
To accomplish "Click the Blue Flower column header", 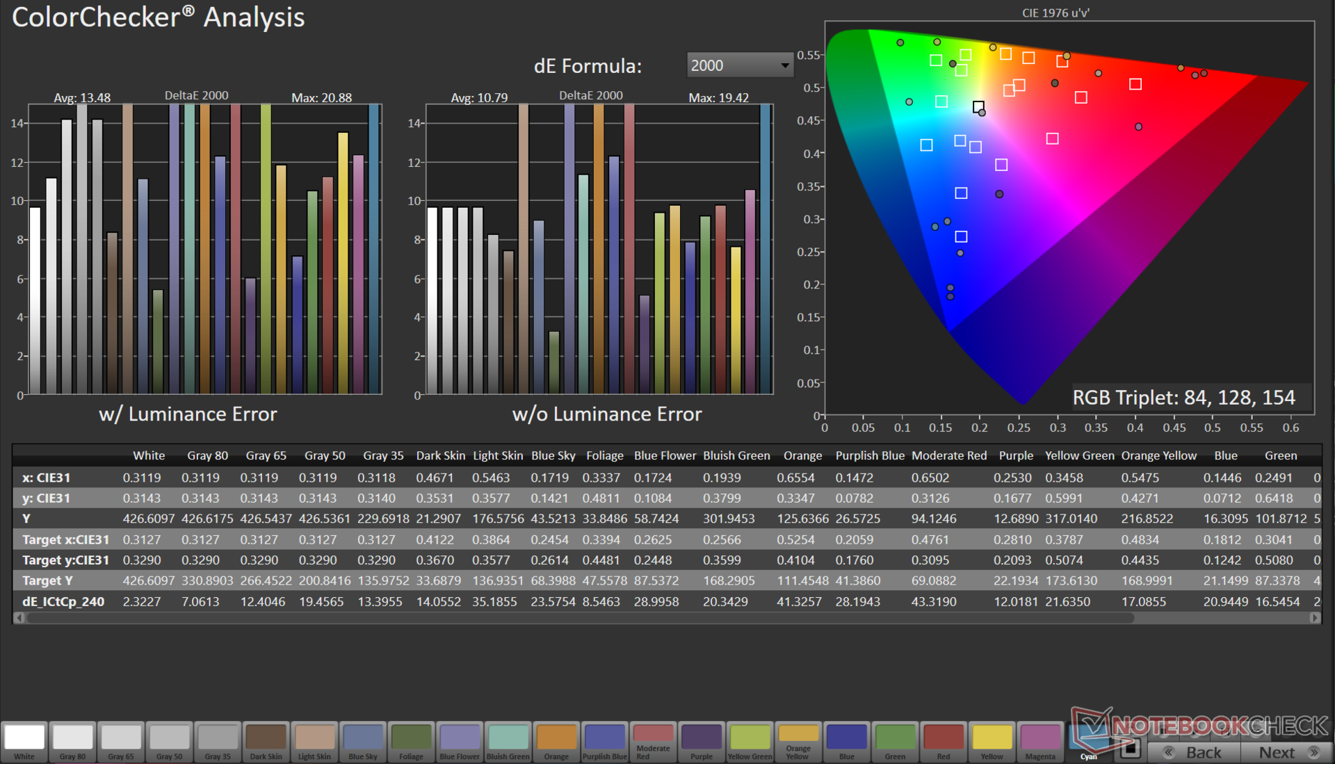I will [664, 455].
